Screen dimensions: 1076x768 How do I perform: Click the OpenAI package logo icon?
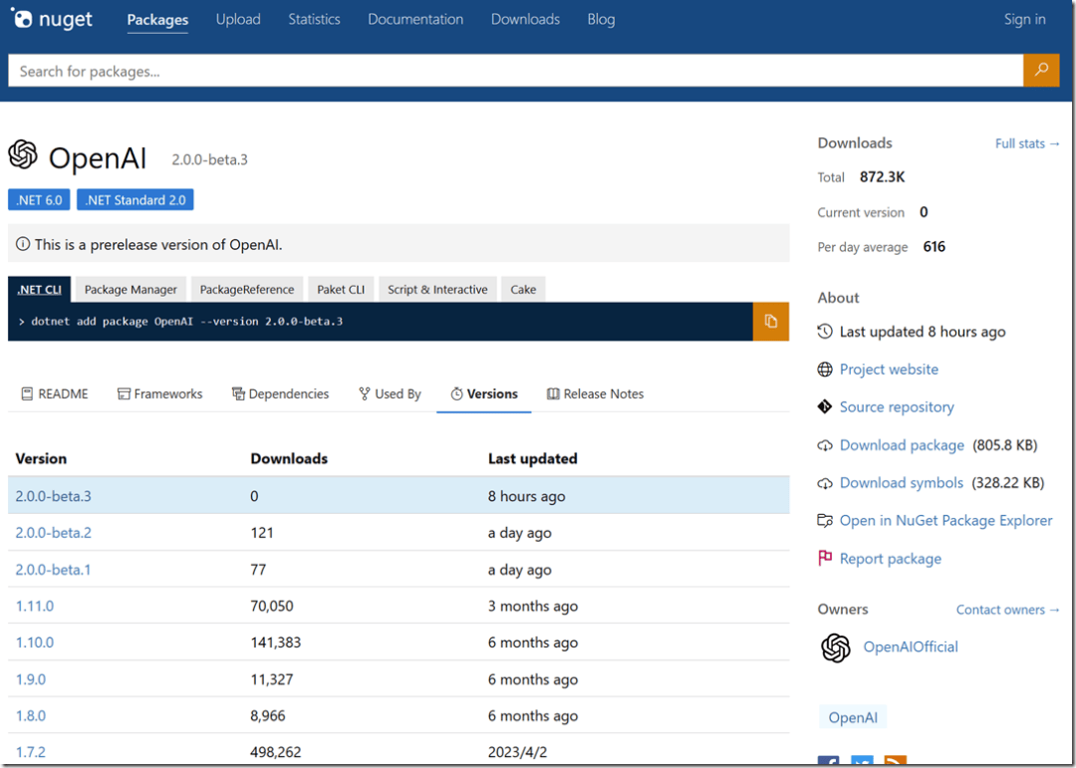click(x=23, y=154)
